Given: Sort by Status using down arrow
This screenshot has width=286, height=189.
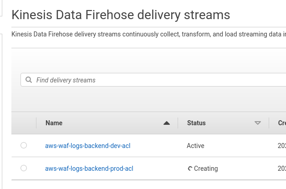Looking at the screenshot, I should tap(258, 123).
